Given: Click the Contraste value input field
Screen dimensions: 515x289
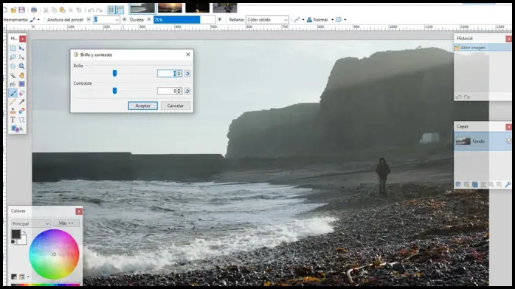Looking at the screenshot, I should coord(167,91).
